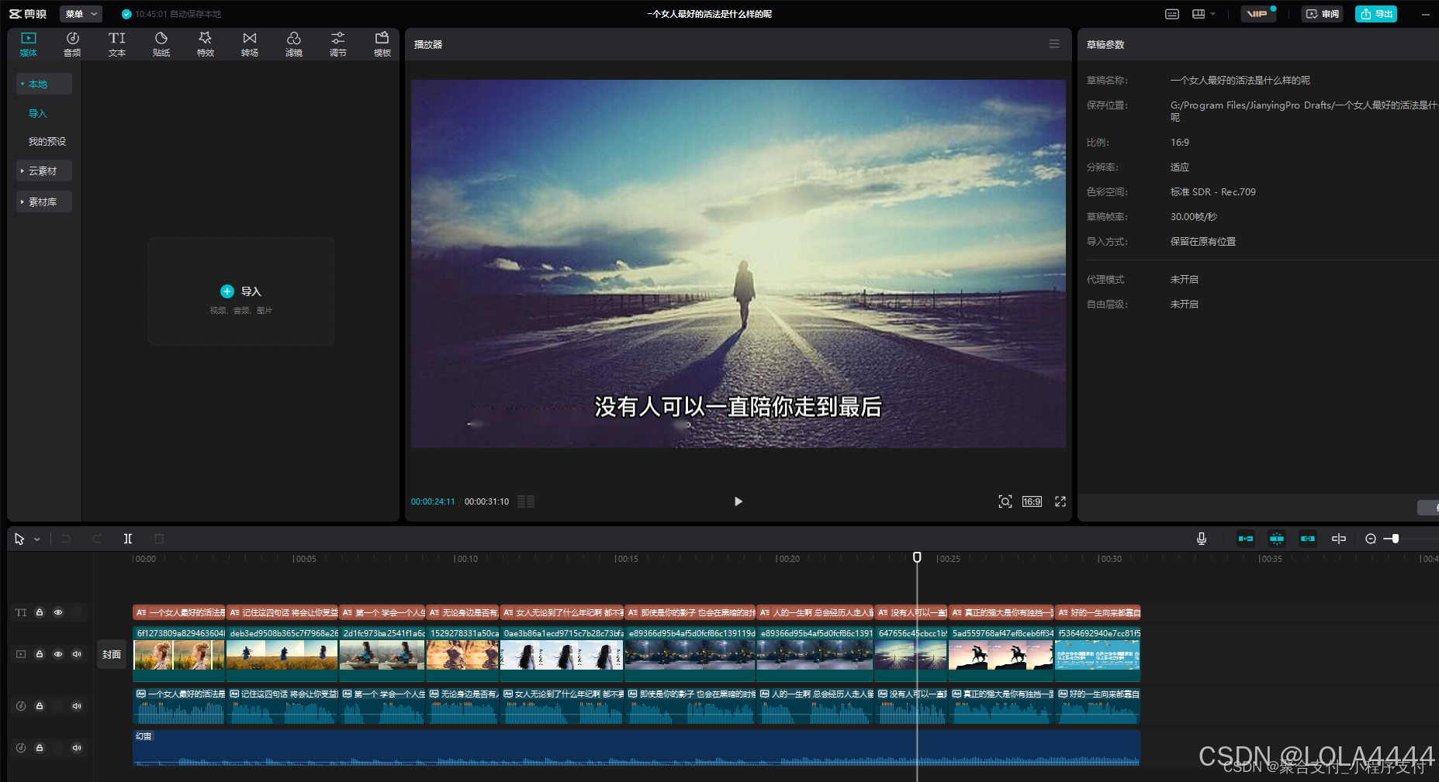Mute the main video track
This screenshot has width=1439, height=782.
pos(77,654)
